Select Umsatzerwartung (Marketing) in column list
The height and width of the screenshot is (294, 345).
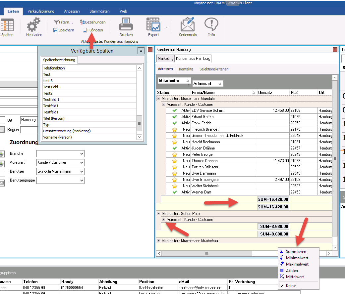point(67,131)
